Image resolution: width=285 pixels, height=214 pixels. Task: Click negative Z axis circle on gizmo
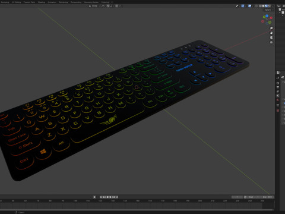(x=267, y=24)
